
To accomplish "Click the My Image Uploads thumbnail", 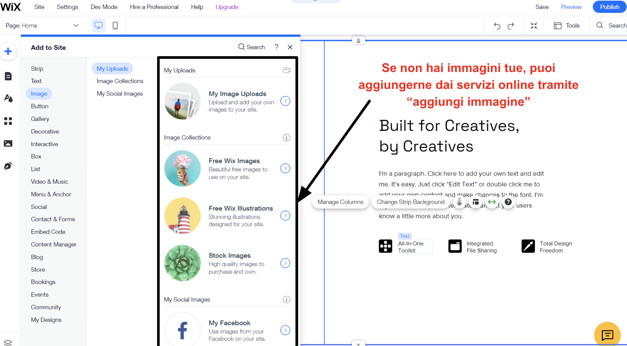I will point(182,101).
